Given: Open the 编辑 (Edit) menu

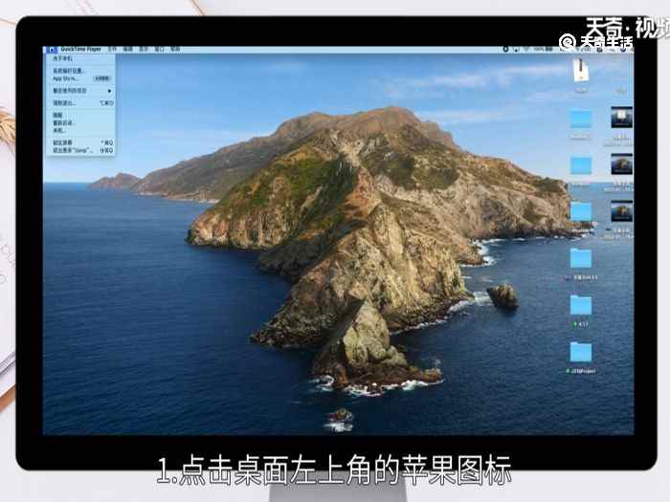Looking at the screenshot, I should tap(127, 48).
